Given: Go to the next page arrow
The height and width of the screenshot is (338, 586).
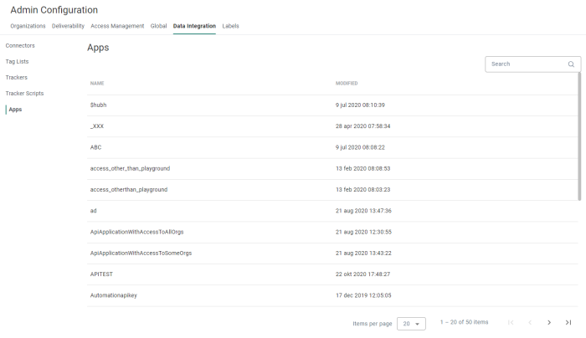Looking at the screenshot, I should pos(549,322).
